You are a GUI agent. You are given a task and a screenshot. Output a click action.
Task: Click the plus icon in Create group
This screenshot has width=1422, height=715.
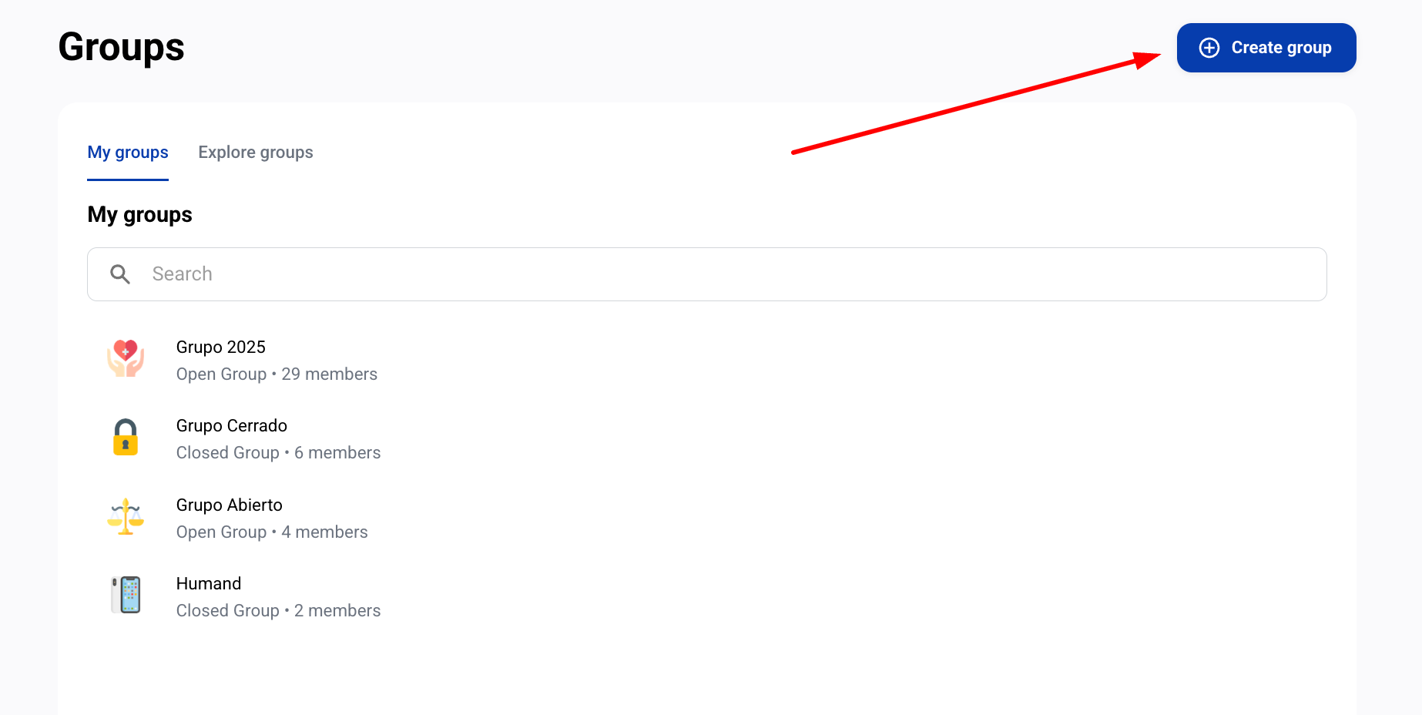pos(1209,48)
